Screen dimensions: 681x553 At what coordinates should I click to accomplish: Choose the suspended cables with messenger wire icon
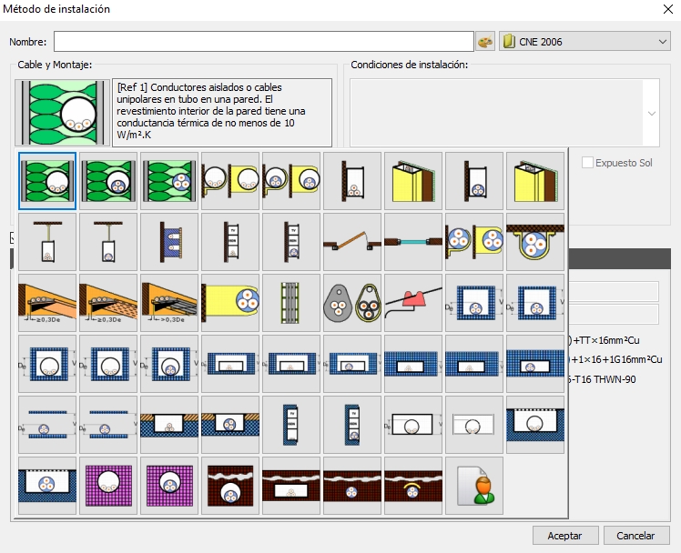point(351,303)
